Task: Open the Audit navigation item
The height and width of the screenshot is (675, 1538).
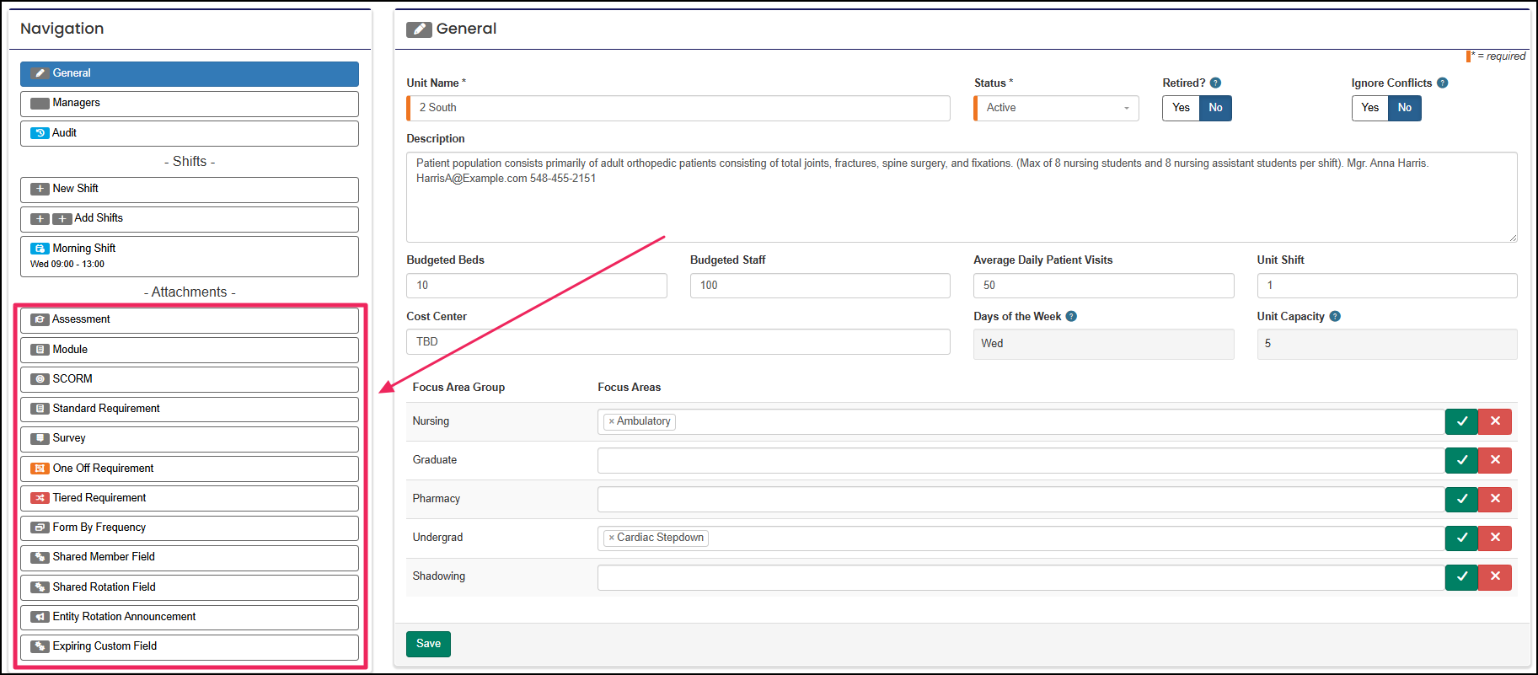Action: [x=190, y=133]
